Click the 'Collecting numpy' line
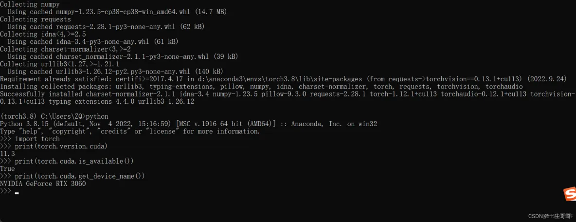 [30, 4]
